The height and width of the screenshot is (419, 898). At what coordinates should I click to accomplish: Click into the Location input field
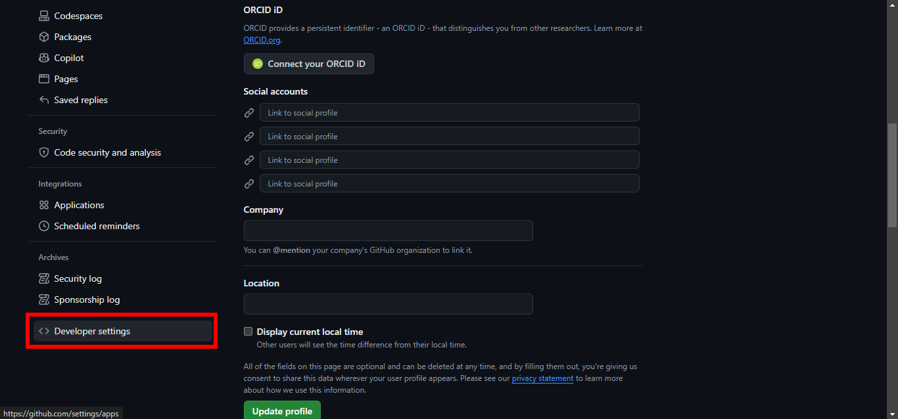(388, 304)
